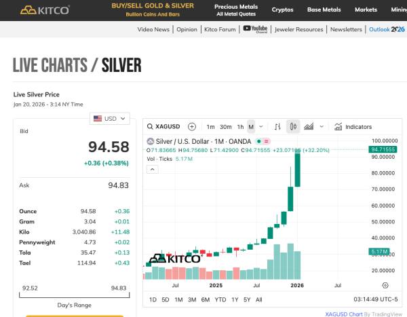Open the bar style options icon
The width and height of the screenshot is (407, 317).
(x=277, y=127)
